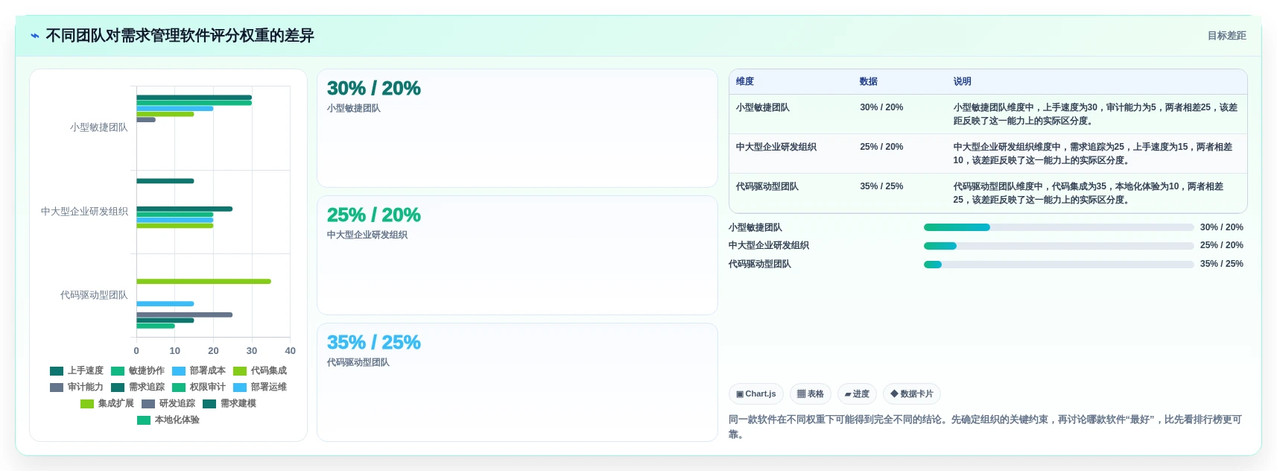Screen dimensions: 1277x471
Task: Click the light green 35 bar under 代码驱动型团队
Action: tap(203, 282)
